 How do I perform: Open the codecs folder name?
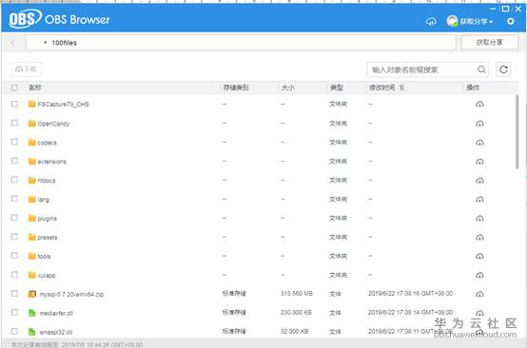(x=47, y=143)
